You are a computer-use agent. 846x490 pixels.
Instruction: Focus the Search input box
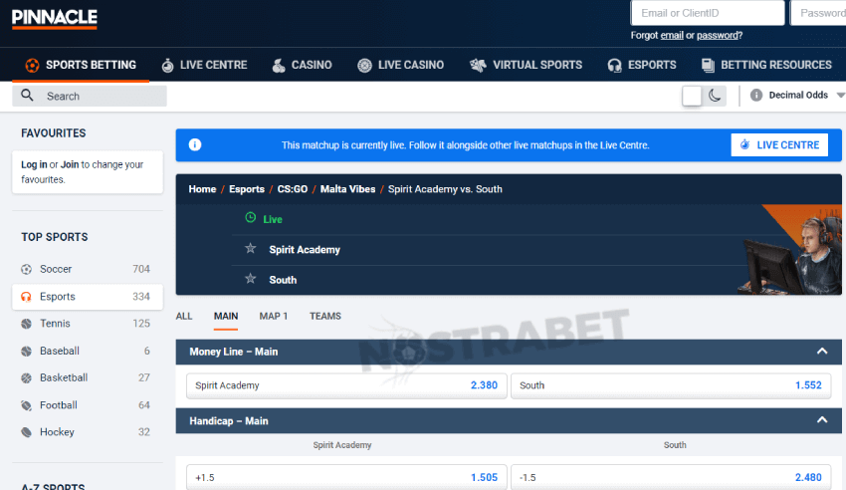90,96
